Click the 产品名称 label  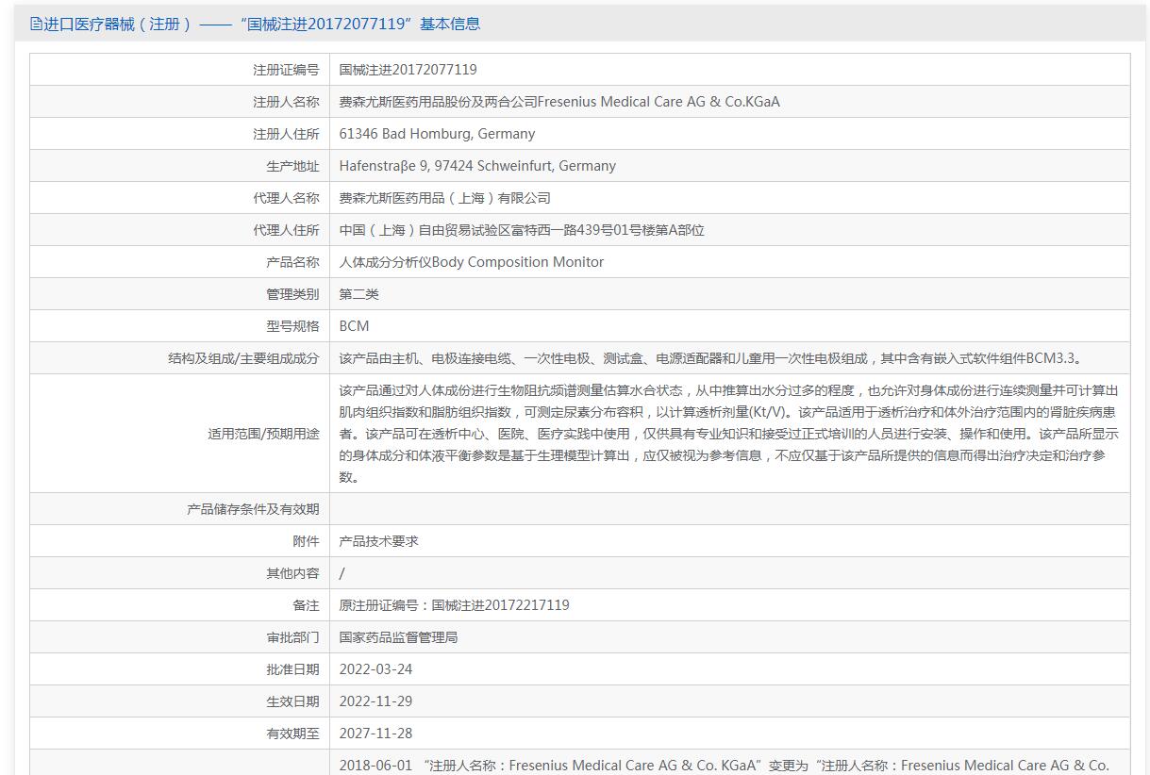(292, 262)
